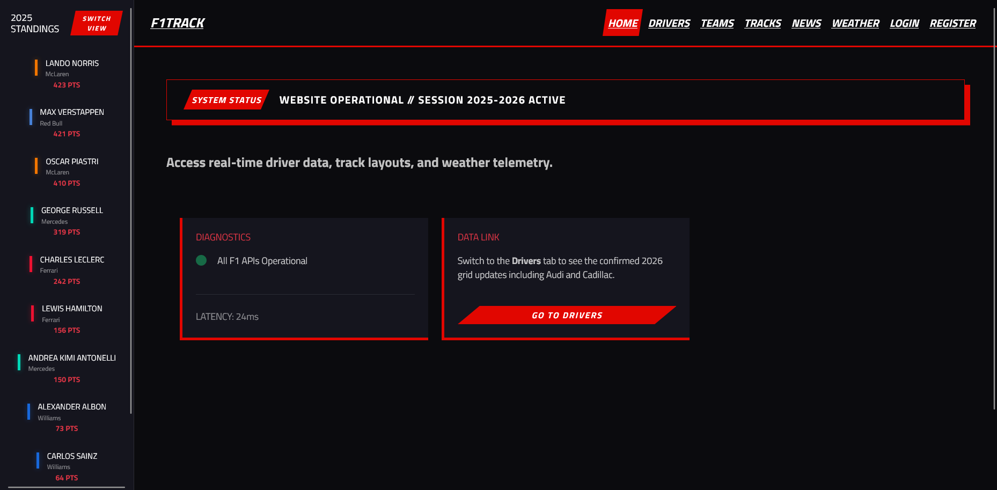Open the WEATHER nav tab
This screenshot has width=997, height=490.
(x=855, y=23)
